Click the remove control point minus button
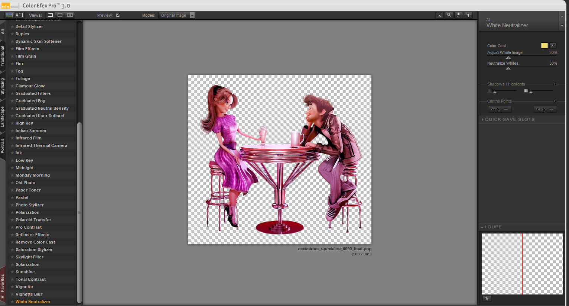569x306 pixels. (x=500, y=109)
